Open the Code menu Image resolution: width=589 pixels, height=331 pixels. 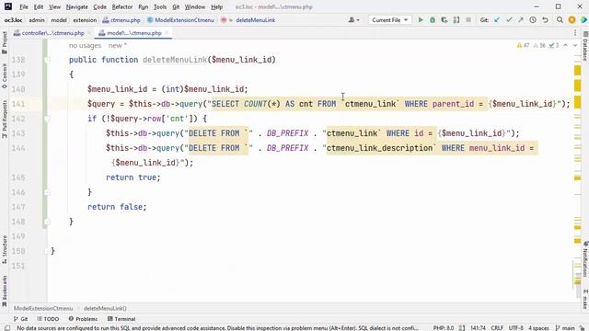(x=99, y=6)
